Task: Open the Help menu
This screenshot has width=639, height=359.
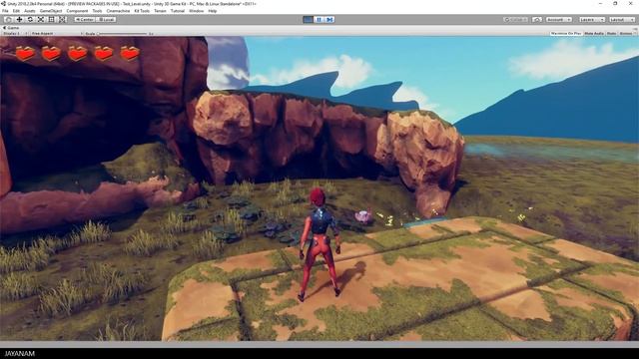Action: (213, 11)
